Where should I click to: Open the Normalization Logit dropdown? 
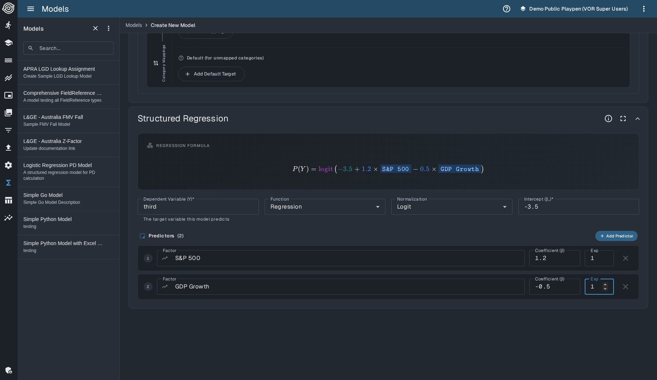pyautogui.click(x=452, y=207)
